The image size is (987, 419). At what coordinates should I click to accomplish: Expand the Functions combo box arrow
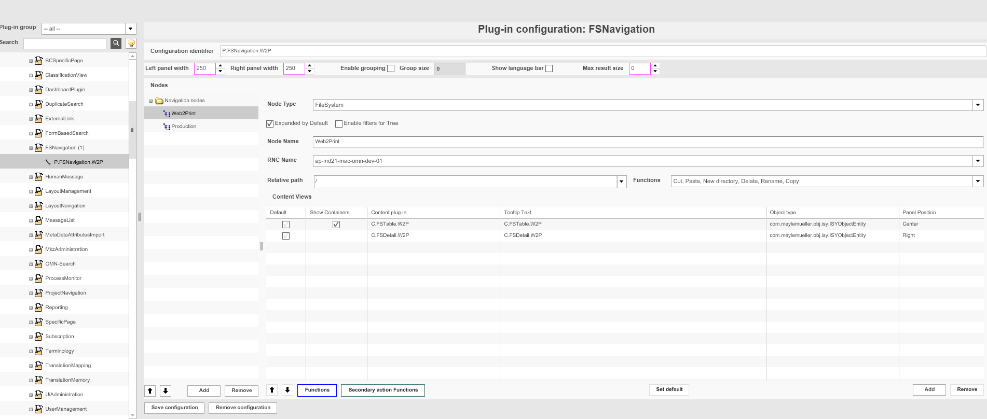coord(978,181)
